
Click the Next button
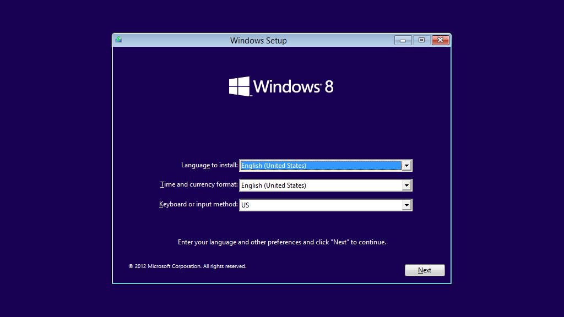pyautogui.click(x=425, y=270)
